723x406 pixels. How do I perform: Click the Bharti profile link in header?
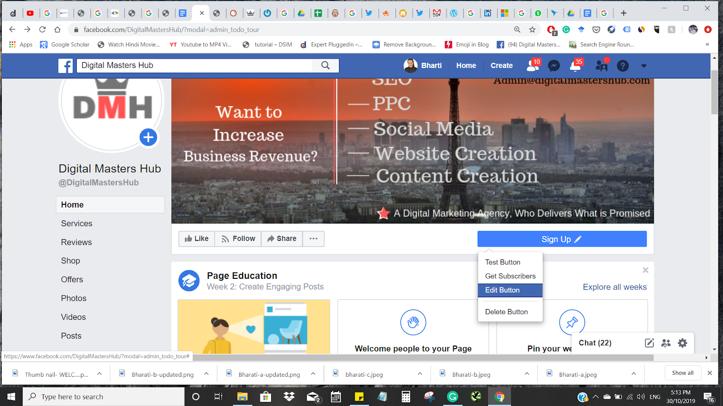423,65
